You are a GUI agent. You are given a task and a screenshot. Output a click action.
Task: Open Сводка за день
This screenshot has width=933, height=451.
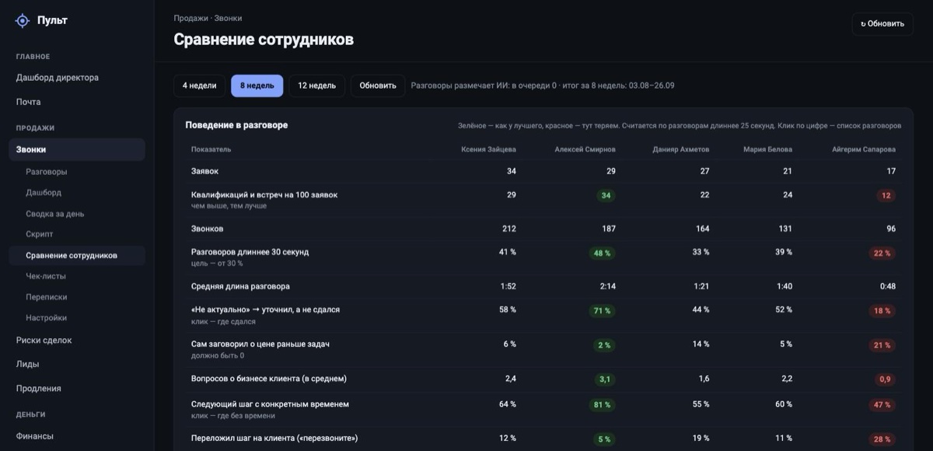click(55, 214)
